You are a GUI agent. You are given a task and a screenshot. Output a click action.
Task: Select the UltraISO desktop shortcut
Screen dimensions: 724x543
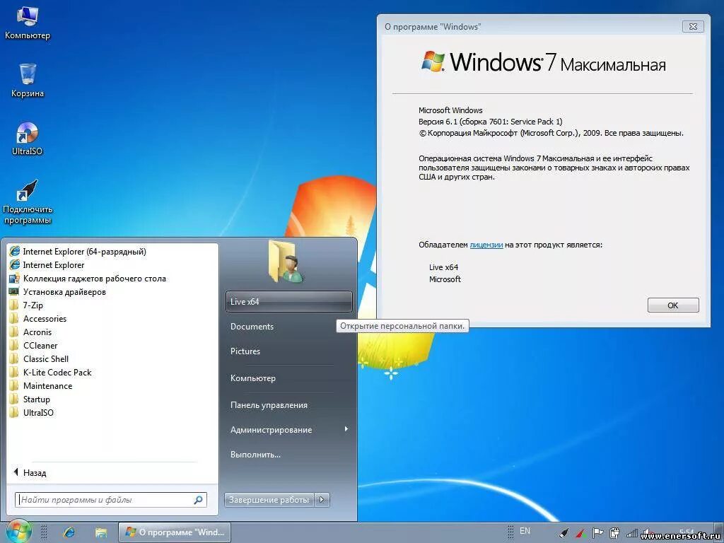pos(28,139)
